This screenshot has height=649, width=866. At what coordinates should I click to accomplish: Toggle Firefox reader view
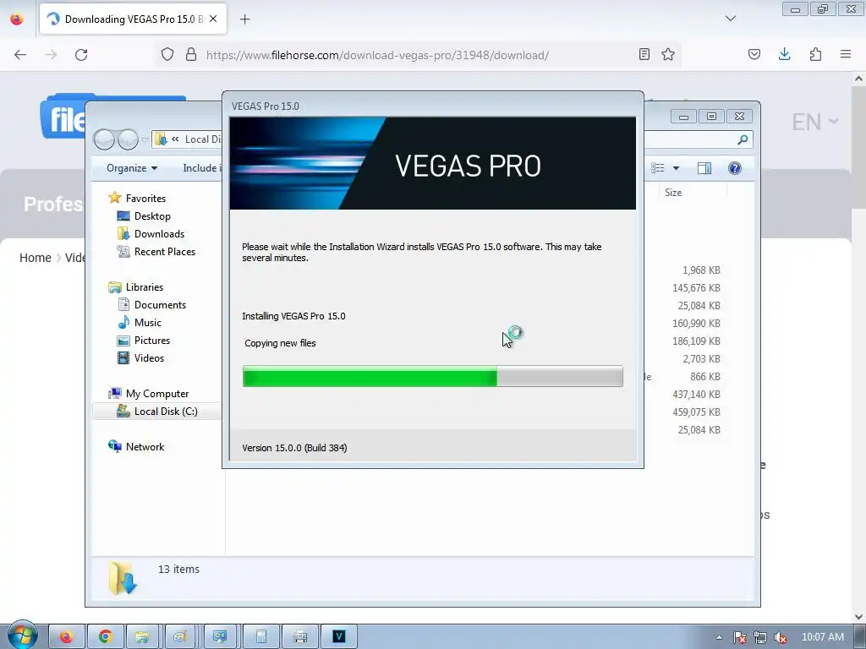point(644,55)
